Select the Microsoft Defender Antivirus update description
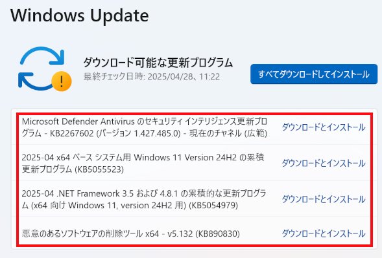382x258 pixels. coord(145,127)
